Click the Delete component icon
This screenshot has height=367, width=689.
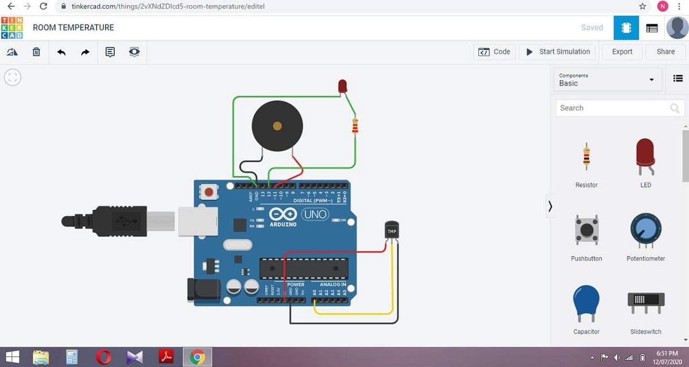point(36,52)
